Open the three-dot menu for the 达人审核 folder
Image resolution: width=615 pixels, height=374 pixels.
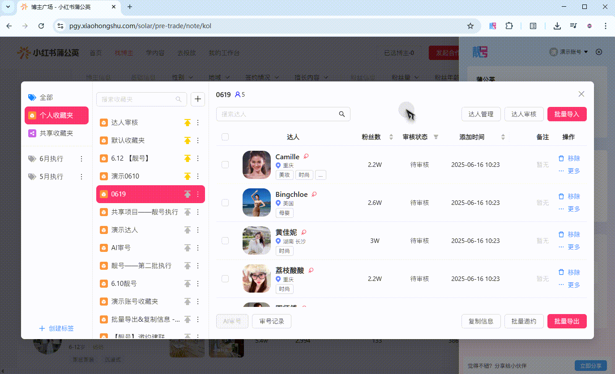tap(198, 123)
